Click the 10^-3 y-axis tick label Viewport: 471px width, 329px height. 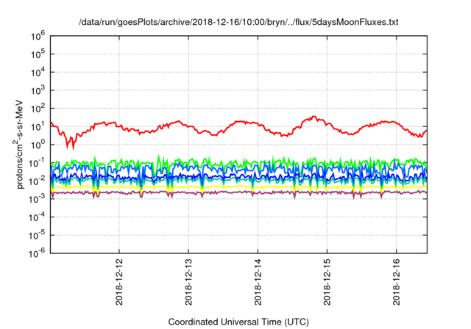coord(37,199)
